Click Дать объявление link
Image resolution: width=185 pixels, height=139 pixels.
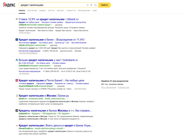click(109, 88)
